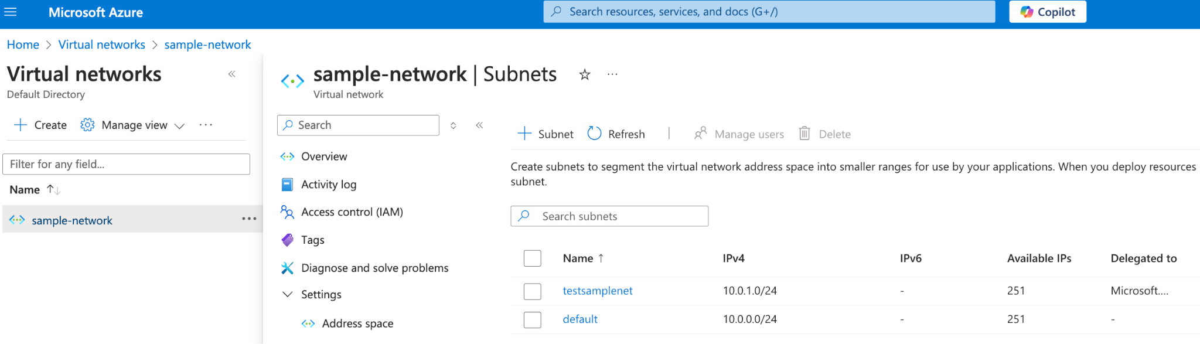Open Overview menu item
Viewport: 1200px width, 344px height.
point(323,156)
